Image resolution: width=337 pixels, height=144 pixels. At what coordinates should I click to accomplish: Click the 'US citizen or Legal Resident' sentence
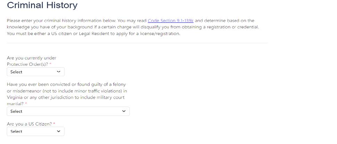click(93, 34)
